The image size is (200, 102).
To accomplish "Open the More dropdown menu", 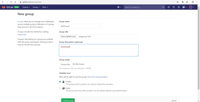I will pos(45,7).
